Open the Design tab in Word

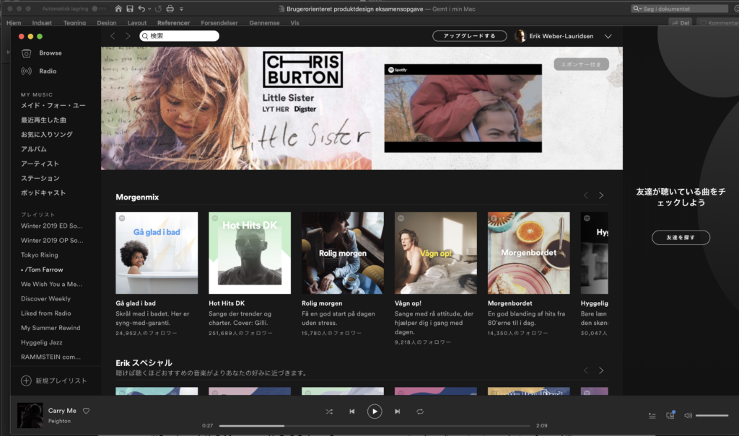(x=107, y=22)
